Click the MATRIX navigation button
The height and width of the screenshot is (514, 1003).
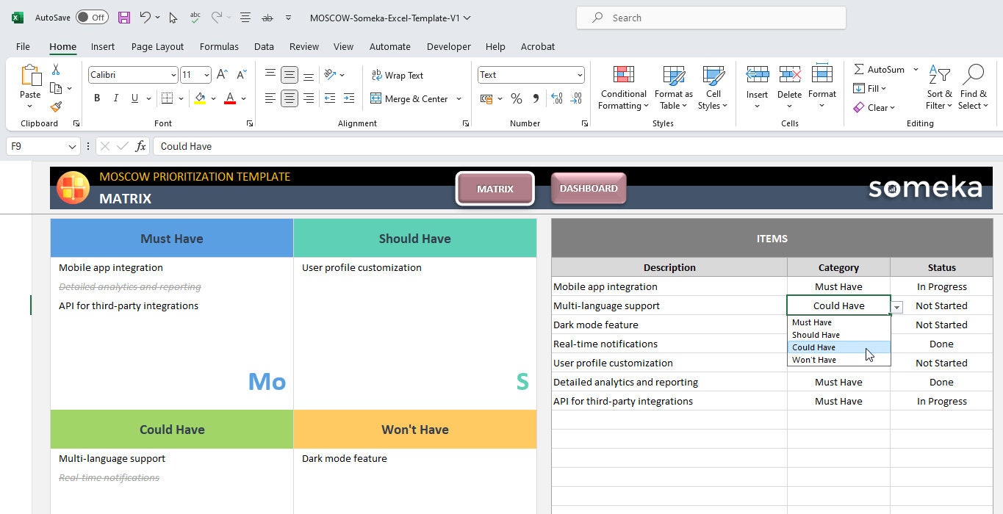[495, 188]
